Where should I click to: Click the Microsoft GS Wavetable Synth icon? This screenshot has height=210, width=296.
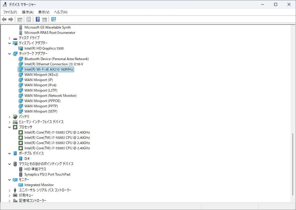(21, 28)
